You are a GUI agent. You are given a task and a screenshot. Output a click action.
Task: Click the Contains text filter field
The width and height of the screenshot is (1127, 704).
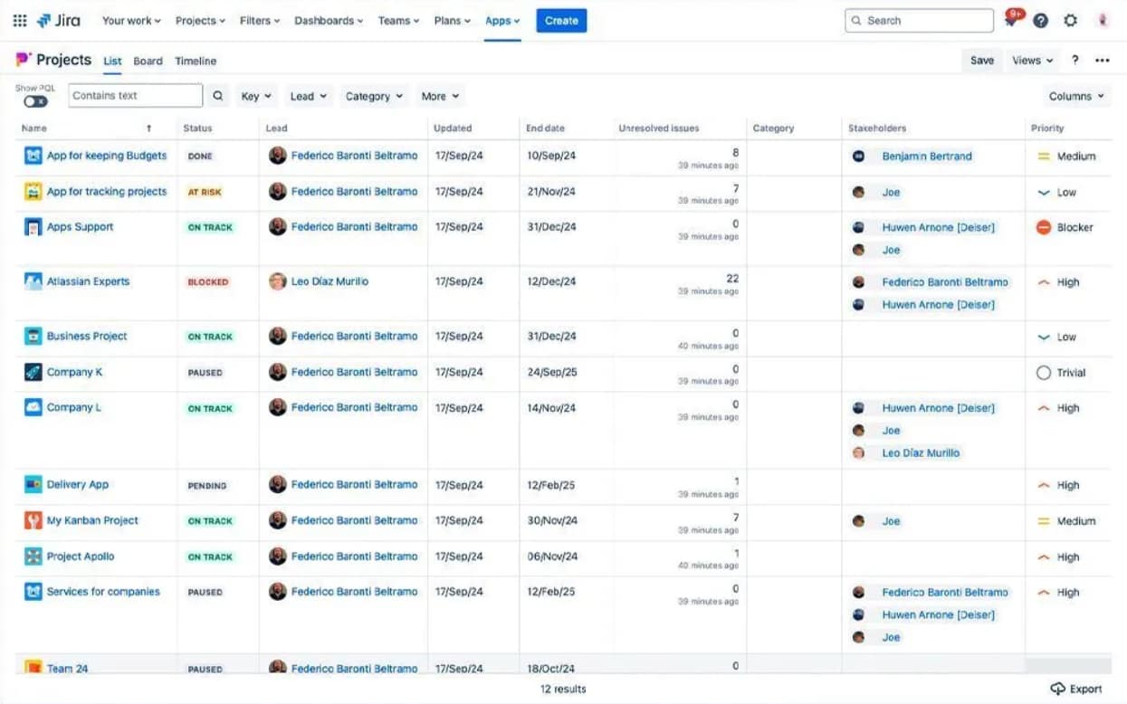(135, 96)
